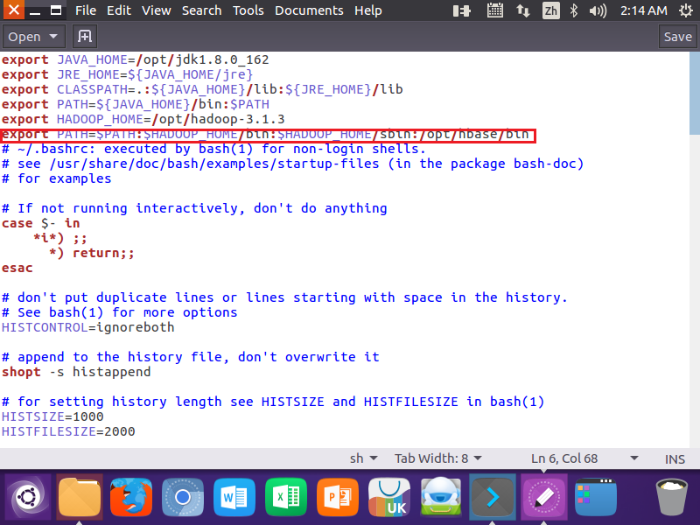700x525 pixels.
Task: Toggle the INS insert mode indicator
Action: pos(675,459)
